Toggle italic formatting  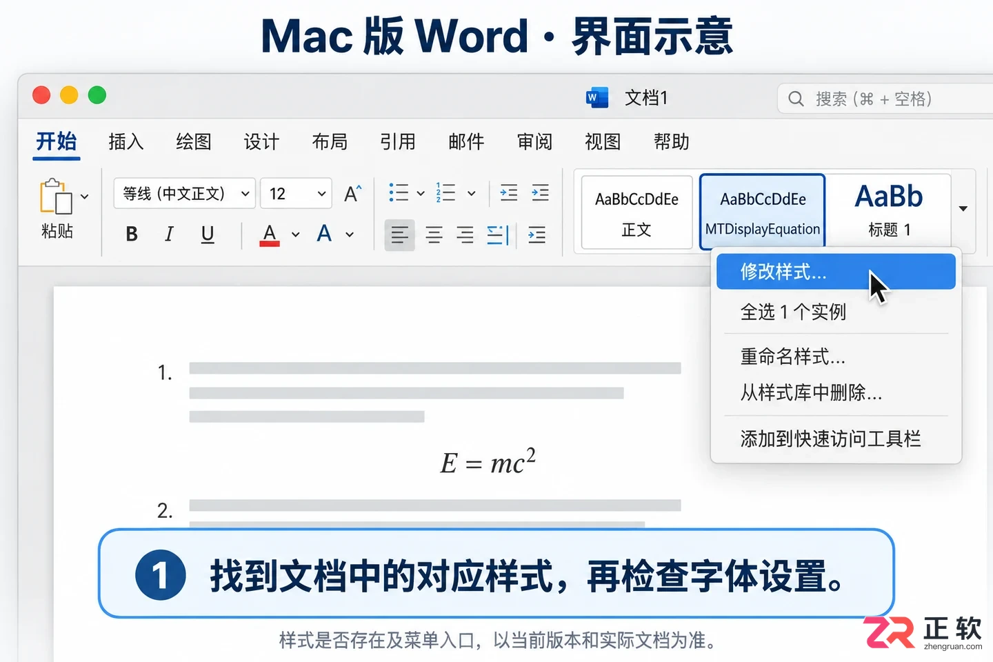[x=169, y=234]
